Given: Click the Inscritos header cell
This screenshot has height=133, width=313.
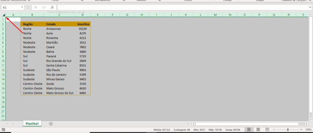Looking at the screenshot, I should [83, 24].
